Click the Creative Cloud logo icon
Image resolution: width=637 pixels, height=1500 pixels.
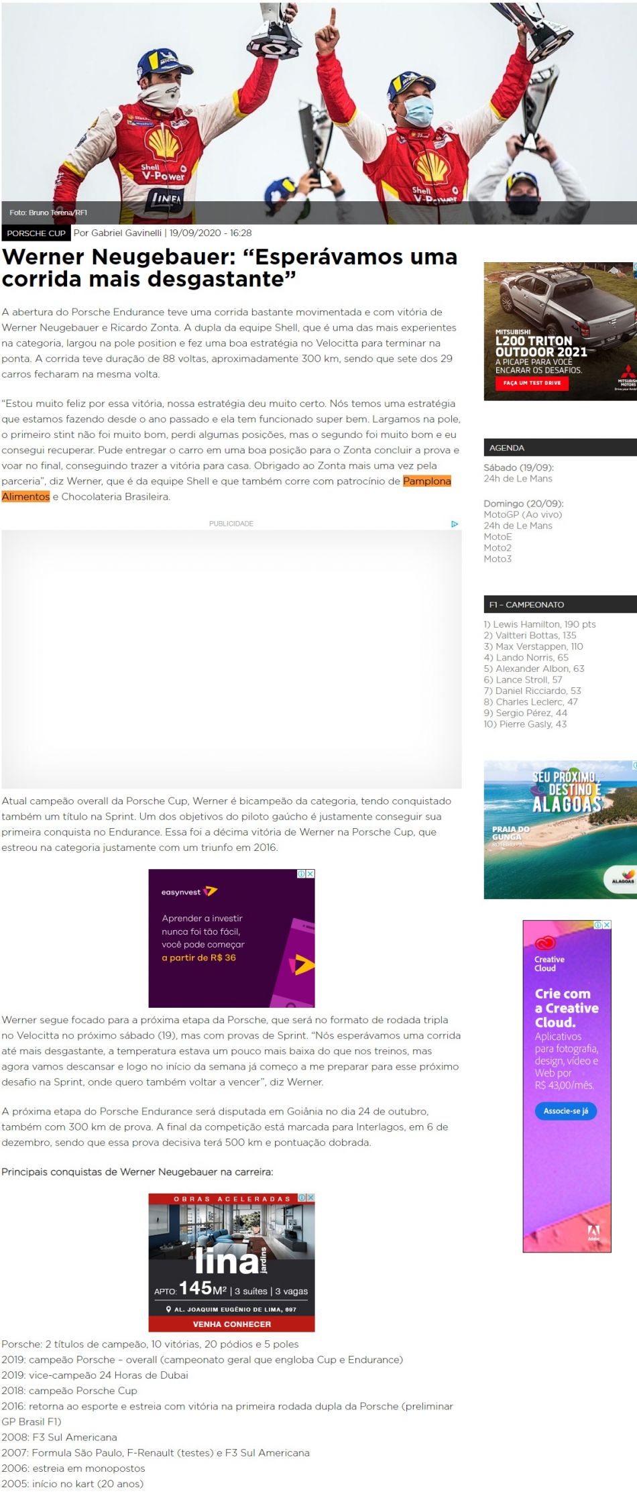(545, 944)
